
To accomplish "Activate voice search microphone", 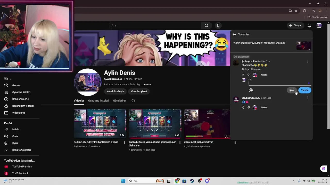I will [x=218, y=25].
